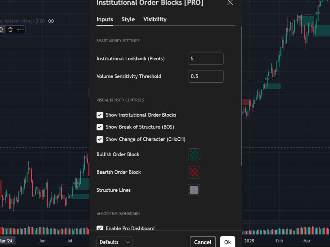Edit the Institutional Lookback (Pivots) field

[x=206, y=59]
